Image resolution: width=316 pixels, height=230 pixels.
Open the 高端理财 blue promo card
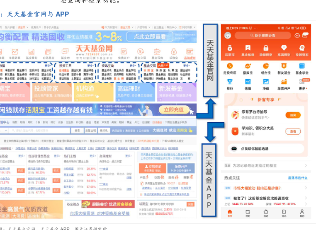point(136,92)
